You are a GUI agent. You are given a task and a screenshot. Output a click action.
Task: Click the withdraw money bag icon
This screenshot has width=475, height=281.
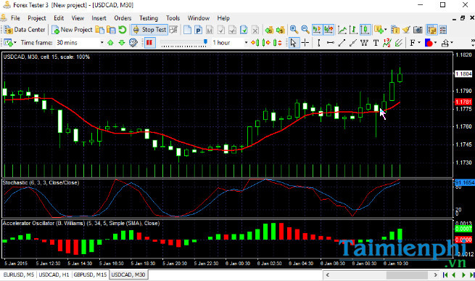281,30
